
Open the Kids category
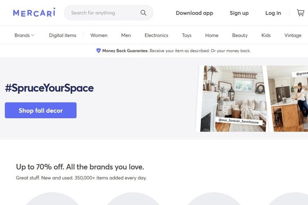pyautogui.click(x=266, y=35)
